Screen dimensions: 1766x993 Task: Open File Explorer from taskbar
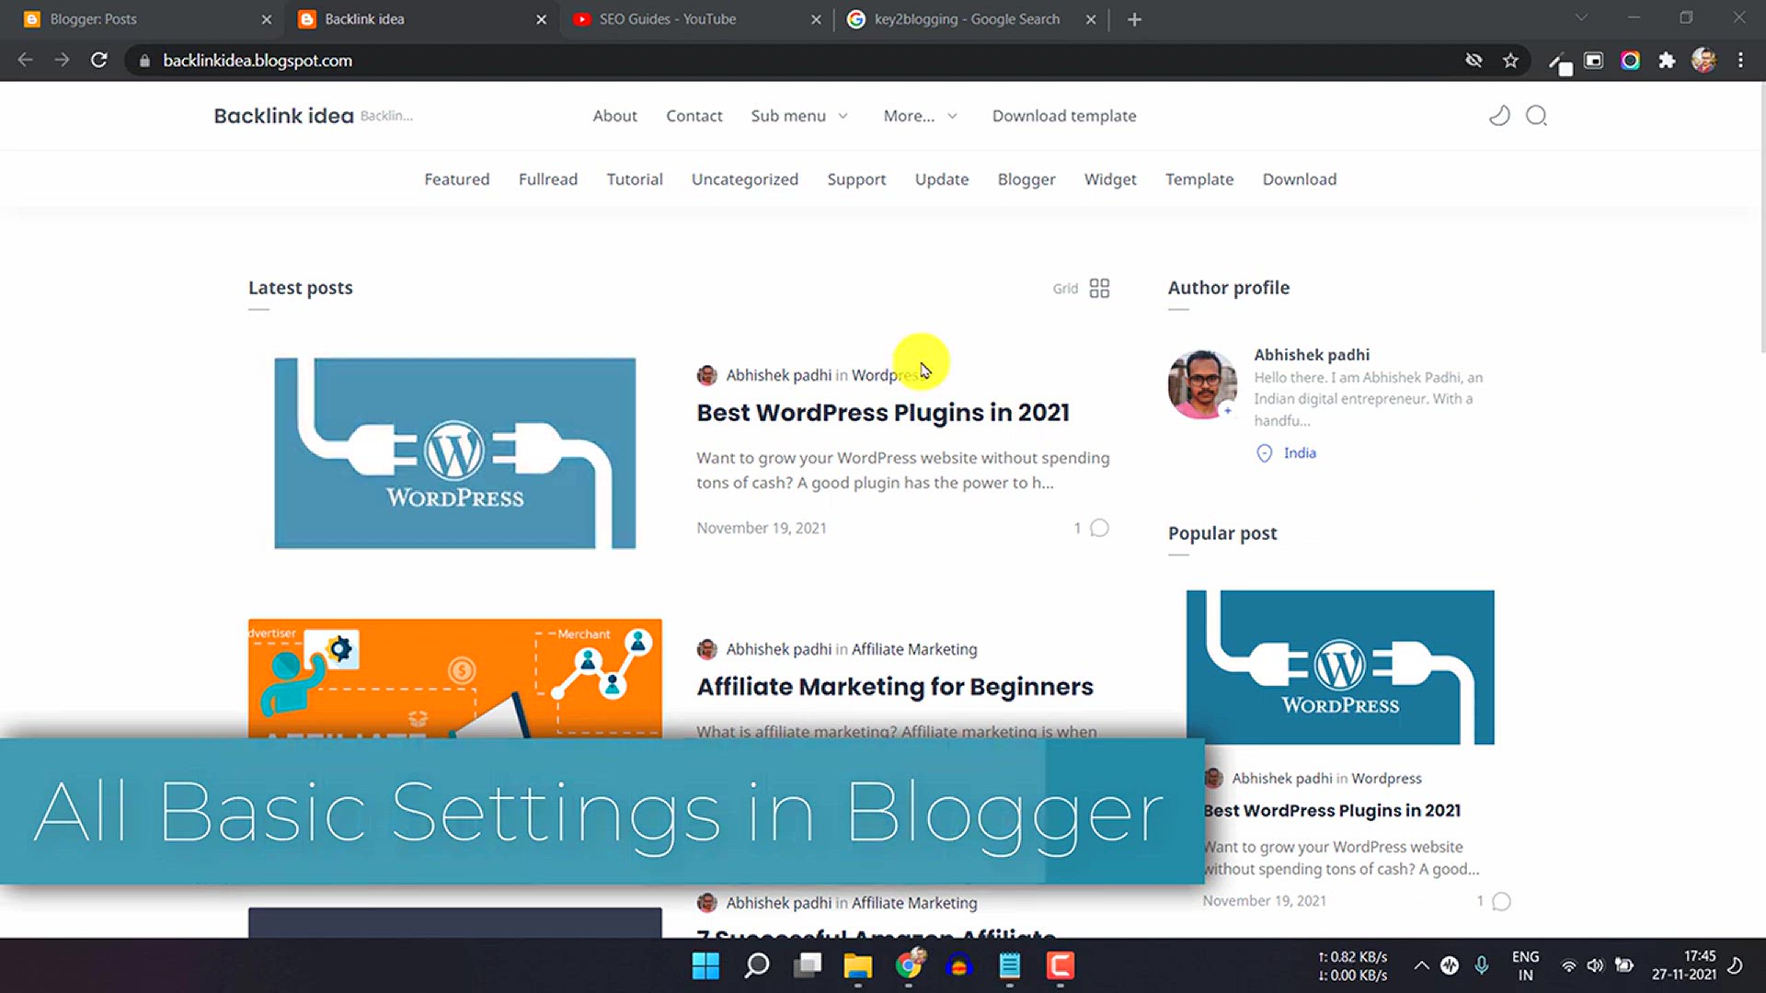(857, 965)
